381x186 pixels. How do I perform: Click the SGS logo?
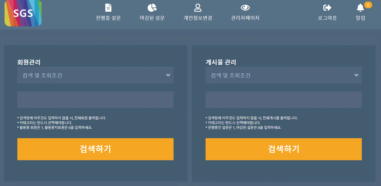tap(23, 13)
